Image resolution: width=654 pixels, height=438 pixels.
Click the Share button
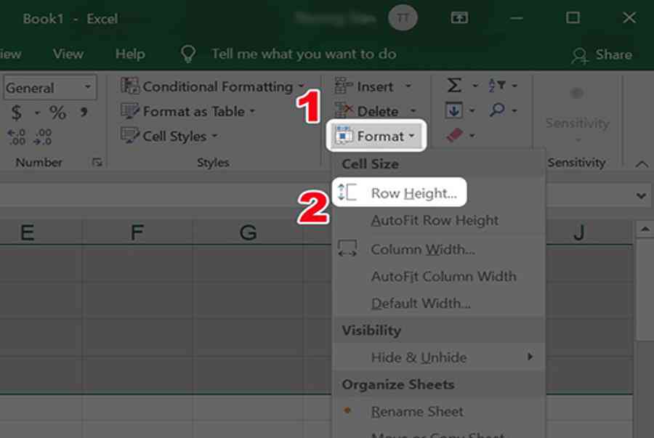(602, 54)
